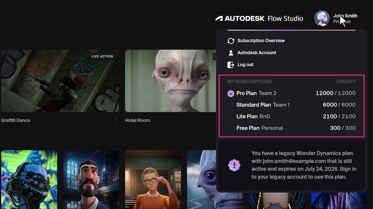Viewport: 373px width, 209px height.
Task: Click the Autodesk Account person icon
Action: (x=231, y=53)
